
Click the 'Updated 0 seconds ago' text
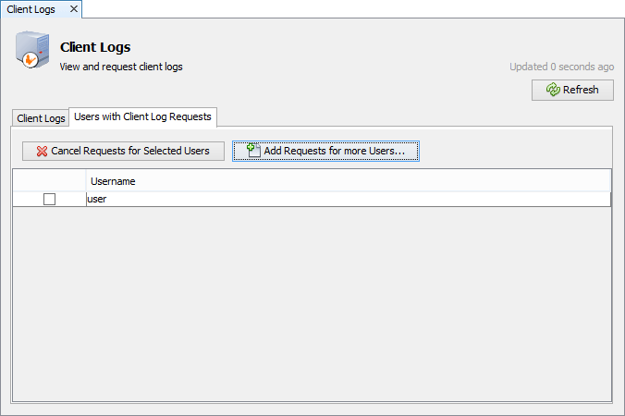(x=561, y=67)
